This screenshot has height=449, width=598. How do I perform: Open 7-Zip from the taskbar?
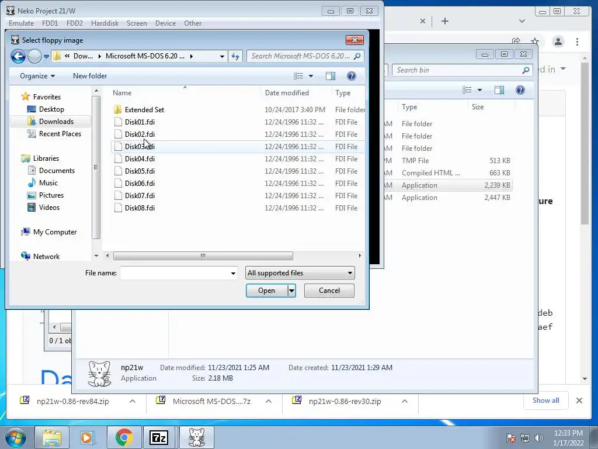click(159, 437)
